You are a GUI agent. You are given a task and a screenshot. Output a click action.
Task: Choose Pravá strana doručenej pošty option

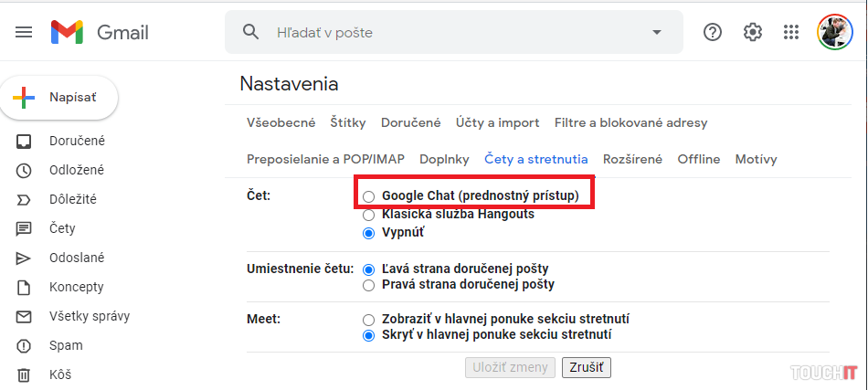368,285
